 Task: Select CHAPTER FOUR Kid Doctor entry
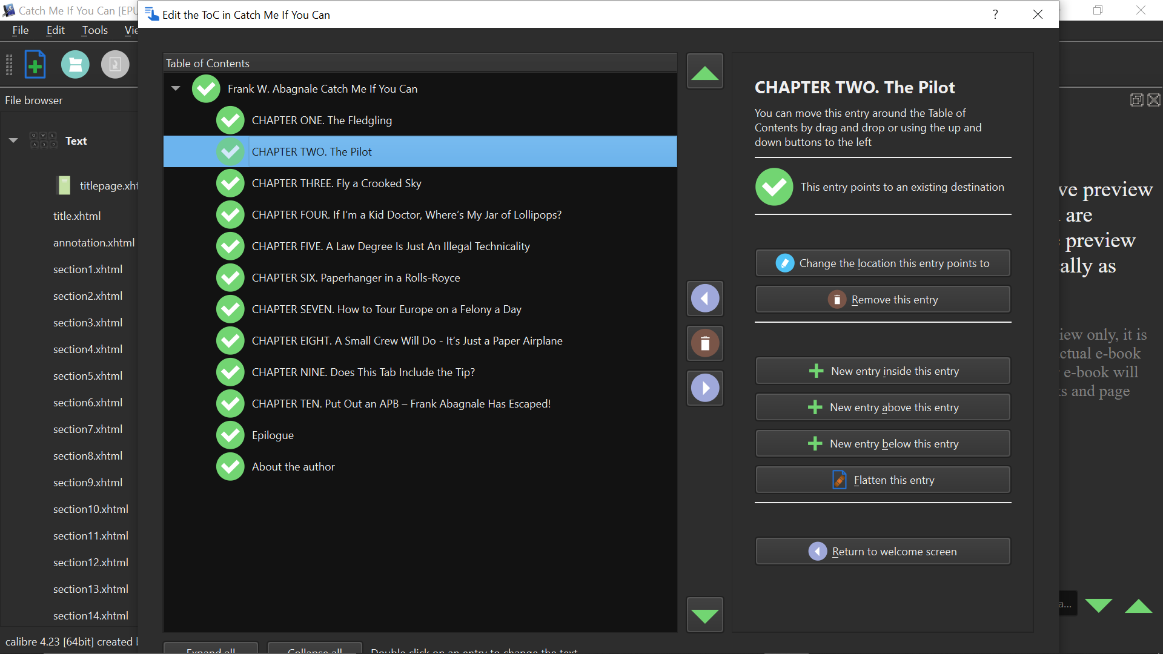click(406, 214)
